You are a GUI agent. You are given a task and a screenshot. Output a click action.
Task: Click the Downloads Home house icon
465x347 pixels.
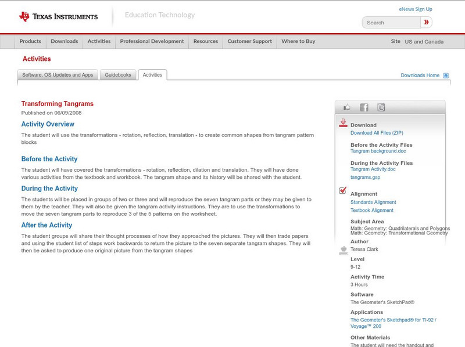tap(446, 75)
